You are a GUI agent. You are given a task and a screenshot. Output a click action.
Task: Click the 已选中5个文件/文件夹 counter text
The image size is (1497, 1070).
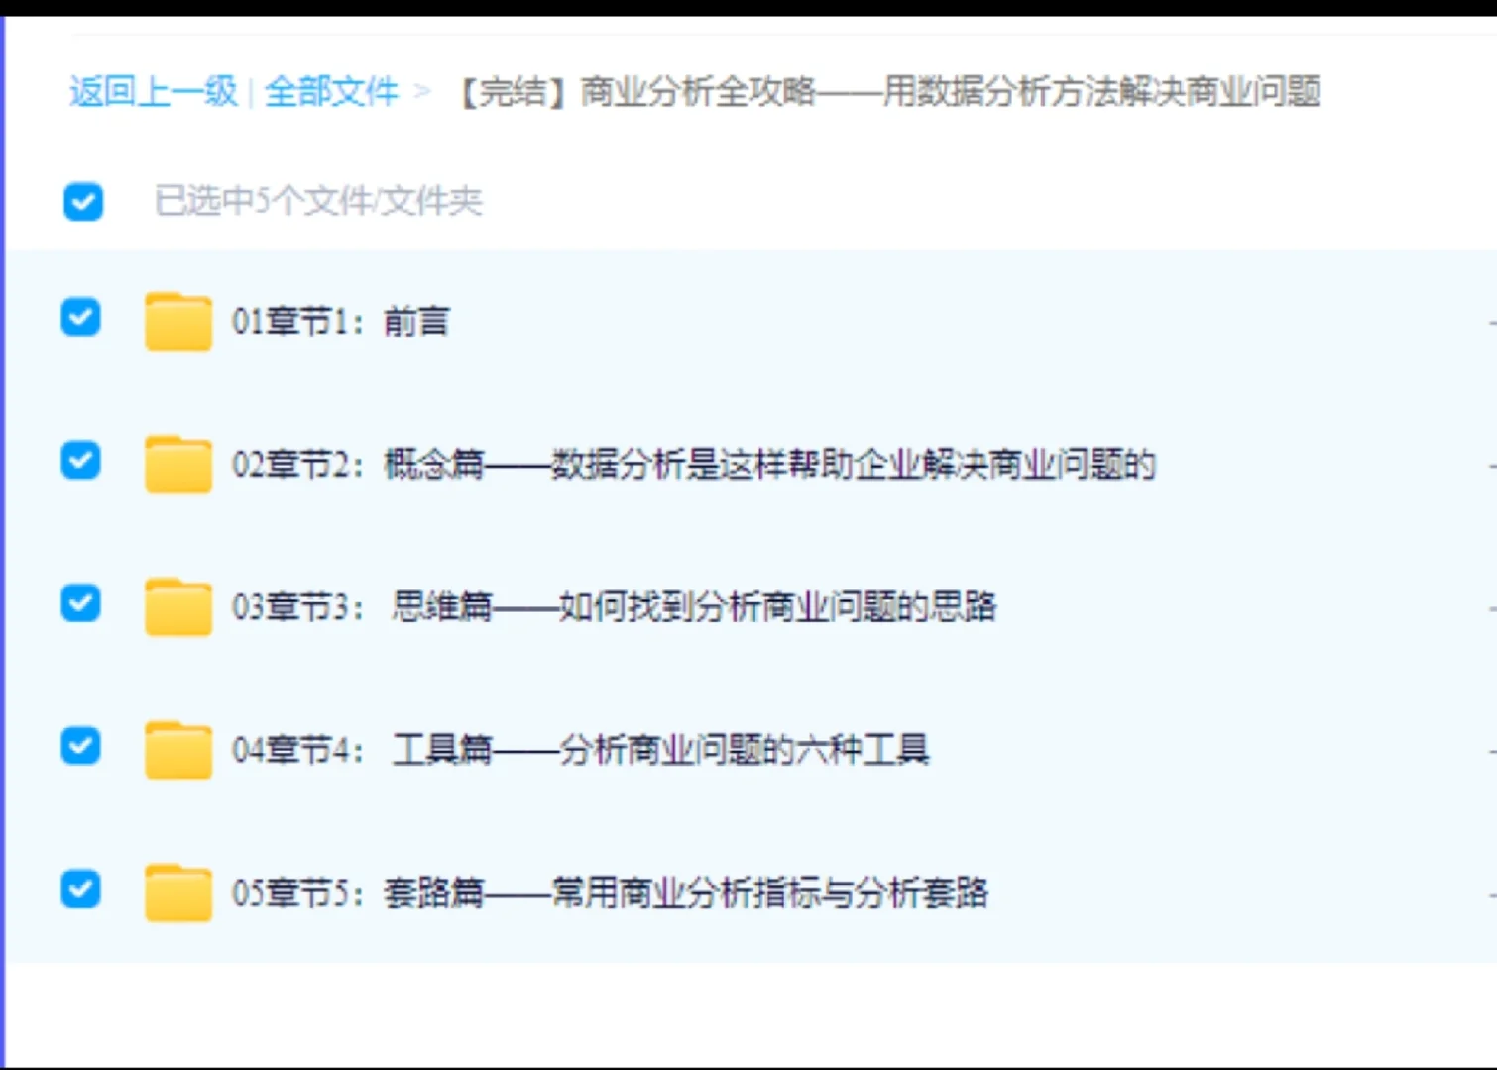[320, 202]
